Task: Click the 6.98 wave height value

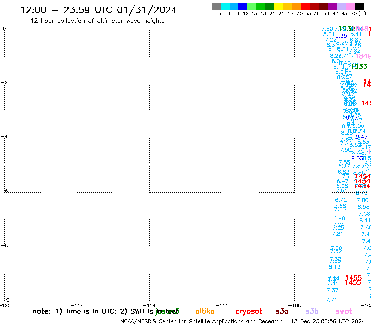Action: pyautogui.click(x=342, y=186)
